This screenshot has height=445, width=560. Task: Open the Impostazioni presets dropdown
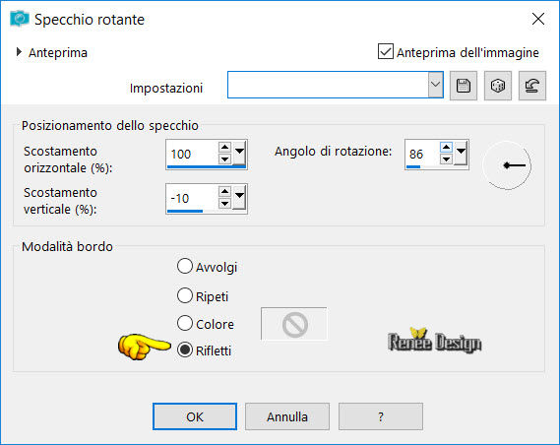[x=435, y=85]
